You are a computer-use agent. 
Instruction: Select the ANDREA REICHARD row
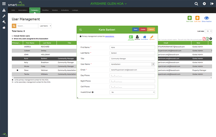pos(44,47)
